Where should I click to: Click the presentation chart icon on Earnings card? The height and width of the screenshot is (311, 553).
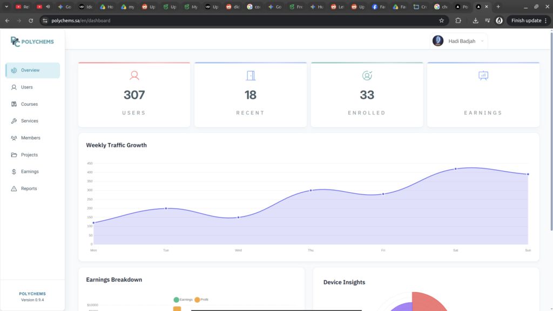tap(483, 76)
